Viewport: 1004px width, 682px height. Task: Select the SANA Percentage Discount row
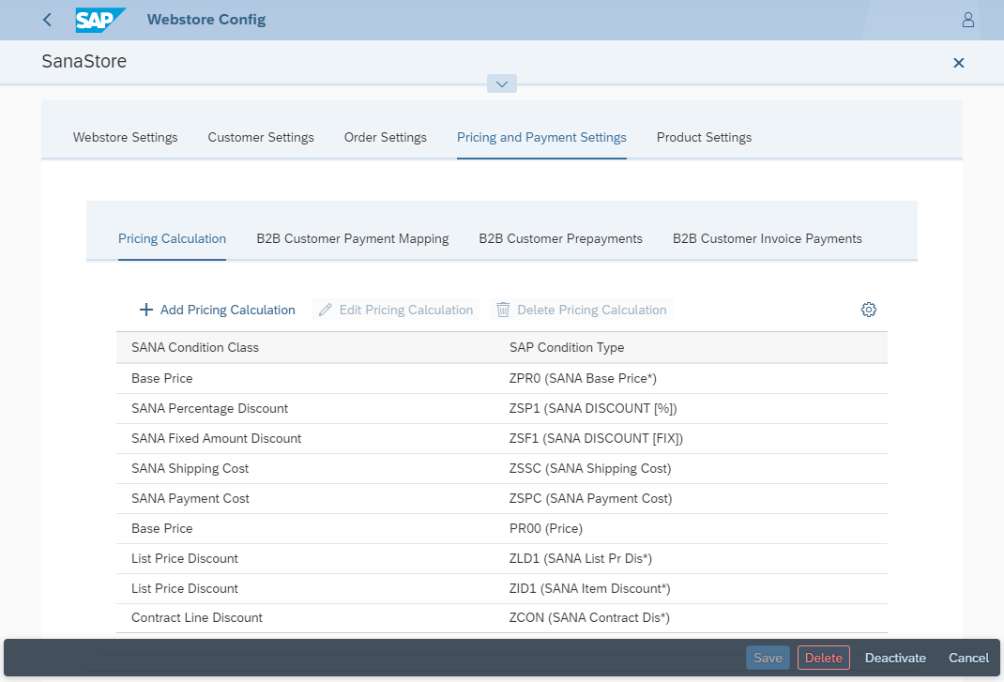click(x=502, y=409)
